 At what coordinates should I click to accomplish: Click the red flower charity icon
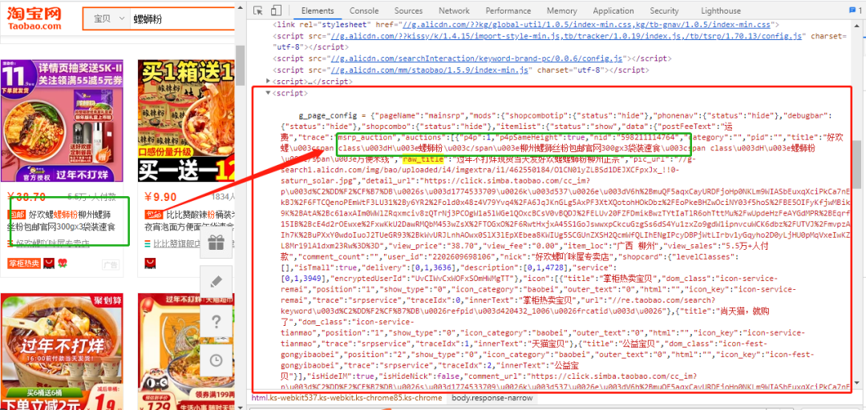click(x=63, y=263)
